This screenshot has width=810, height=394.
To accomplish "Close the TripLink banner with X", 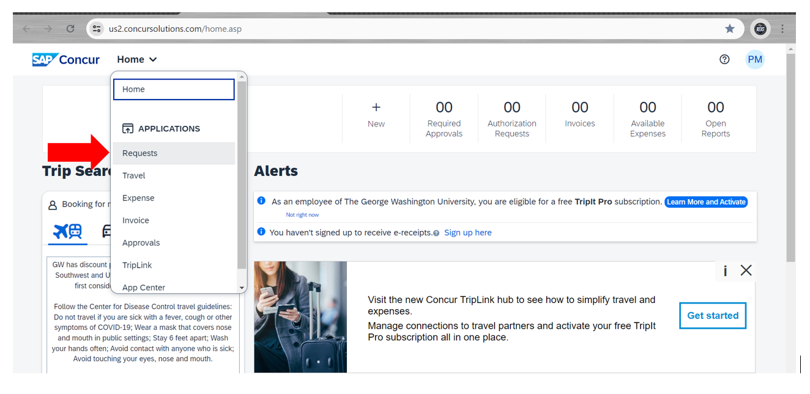I will click(x=746, y=270).
